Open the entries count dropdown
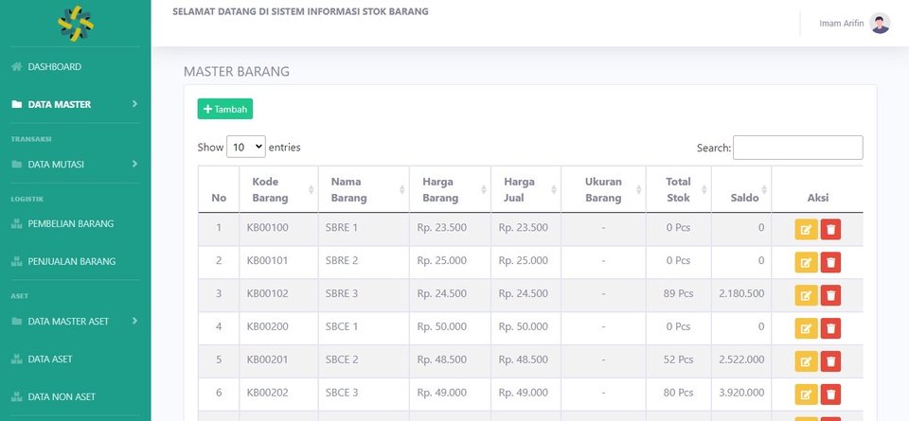The height and width of the screenshot is (421, 909). pos(246,148)
